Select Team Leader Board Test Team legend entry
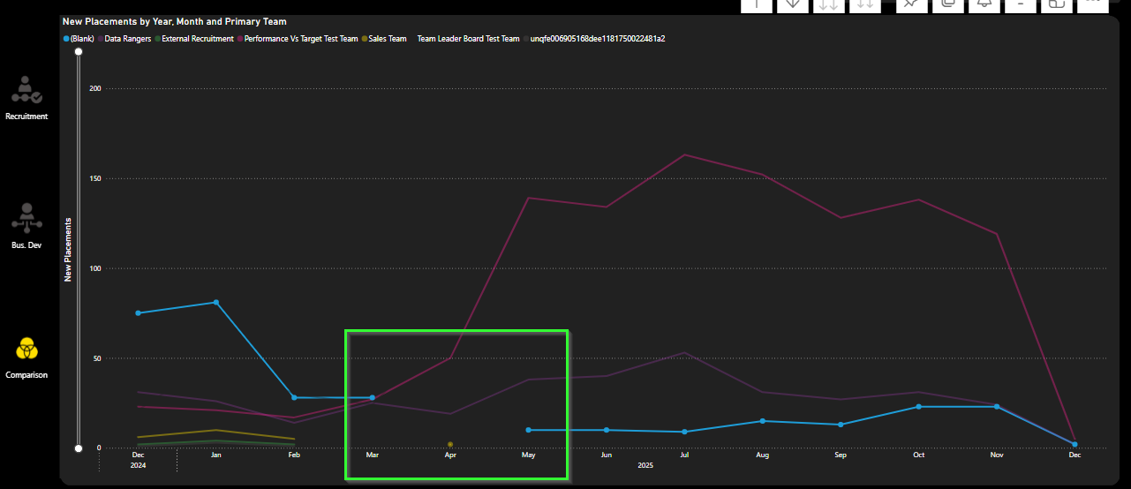 click(465, 39)
